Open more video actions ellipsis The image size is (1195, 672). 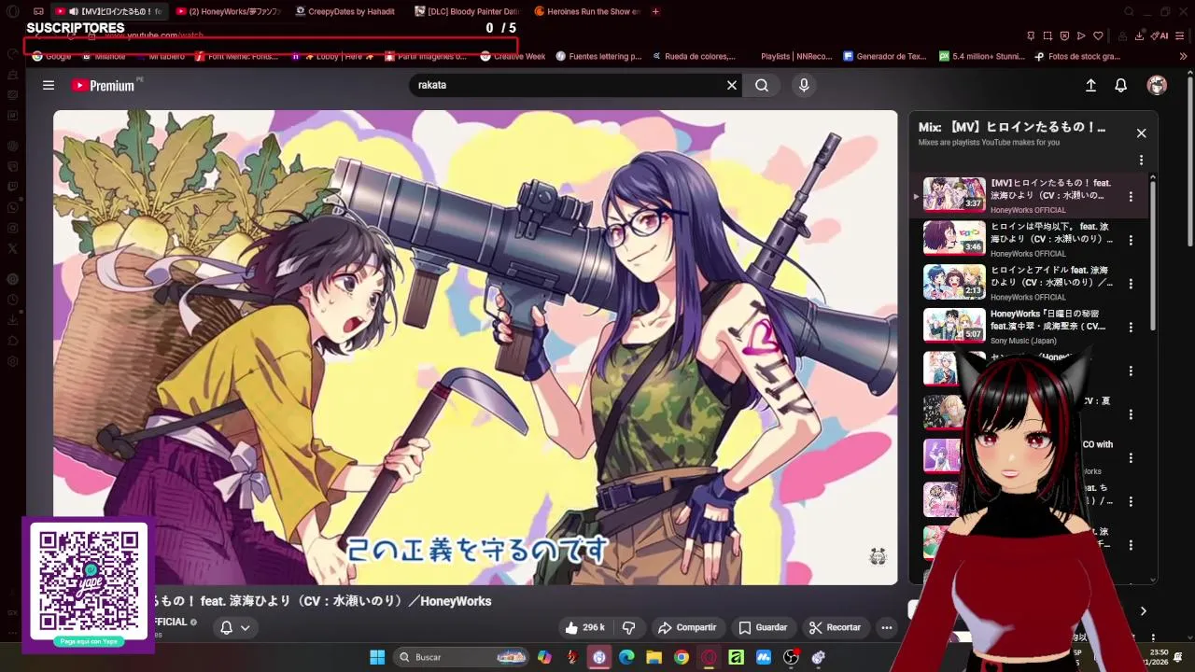[887, 627]
